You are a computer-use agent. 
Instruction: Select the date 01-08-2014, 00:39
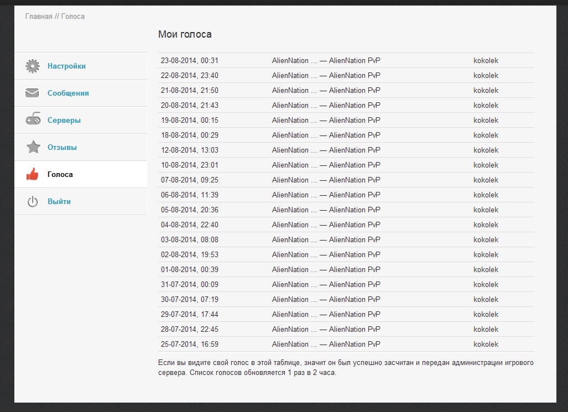(190, 269)
